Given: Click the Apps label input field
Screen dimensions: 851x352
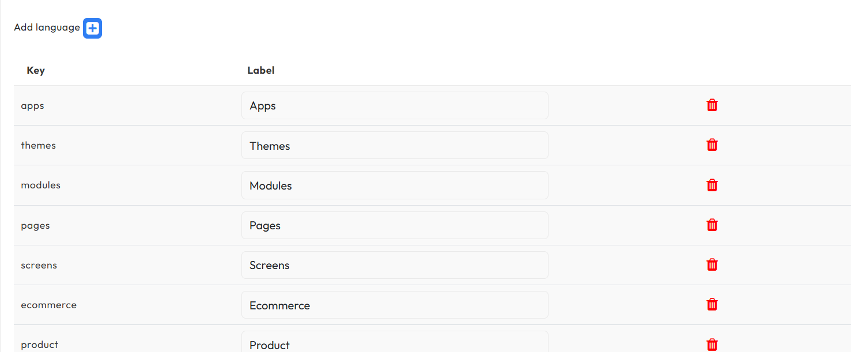Looking at the screenshot, I should [395, 105].
